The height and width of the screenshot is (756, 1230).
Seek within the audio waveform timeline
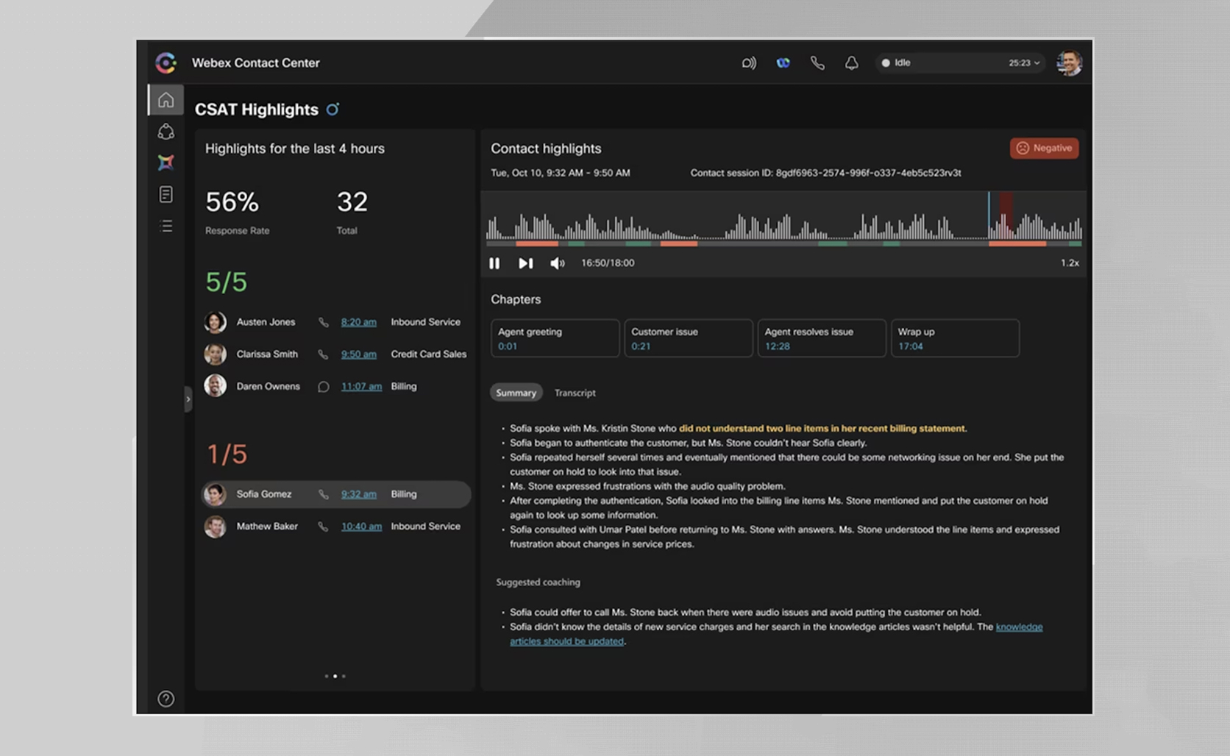783,221
